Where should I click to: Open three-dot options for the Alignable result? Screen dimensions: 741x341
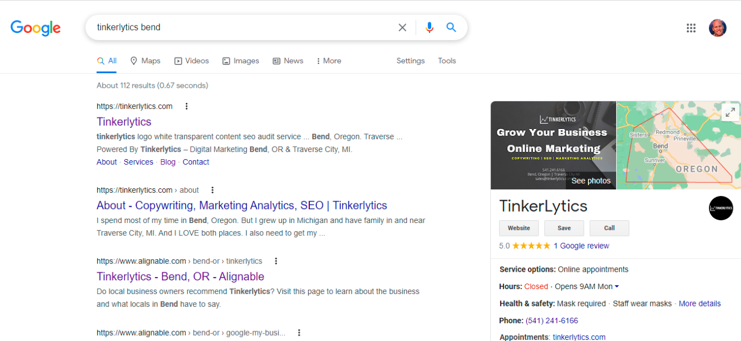(x=276, y=260)
